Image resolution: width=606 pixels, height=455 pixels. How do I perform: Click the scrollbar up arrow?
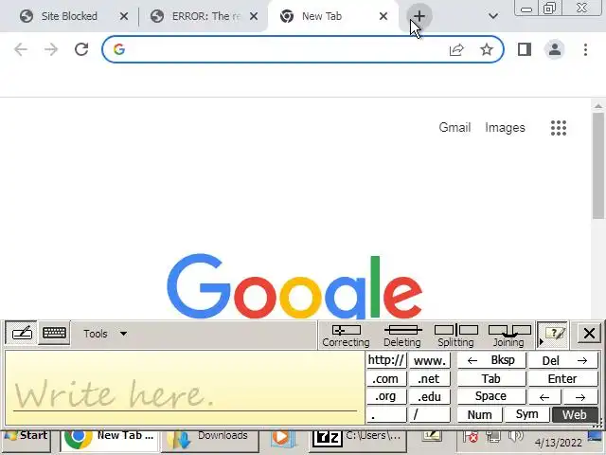598,105
